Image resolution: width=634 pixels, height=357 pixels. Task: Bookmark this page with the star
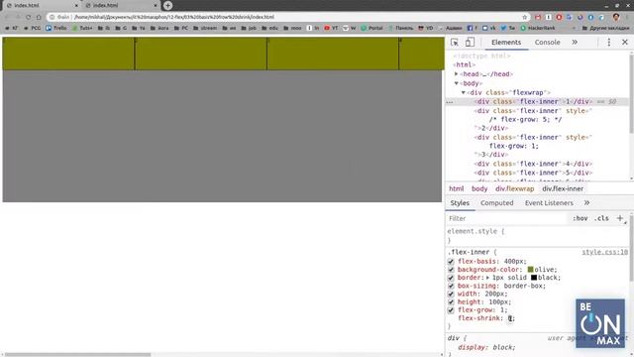pos(524,17)
